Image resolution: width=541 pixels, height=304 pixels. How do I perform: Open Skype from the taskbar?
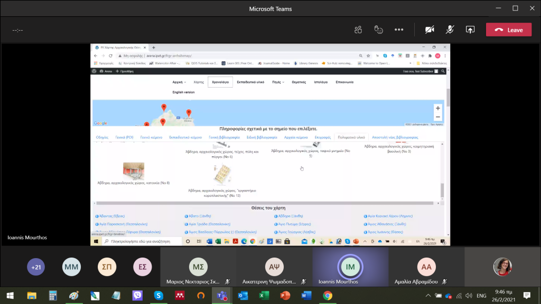(x=158, y=296)
